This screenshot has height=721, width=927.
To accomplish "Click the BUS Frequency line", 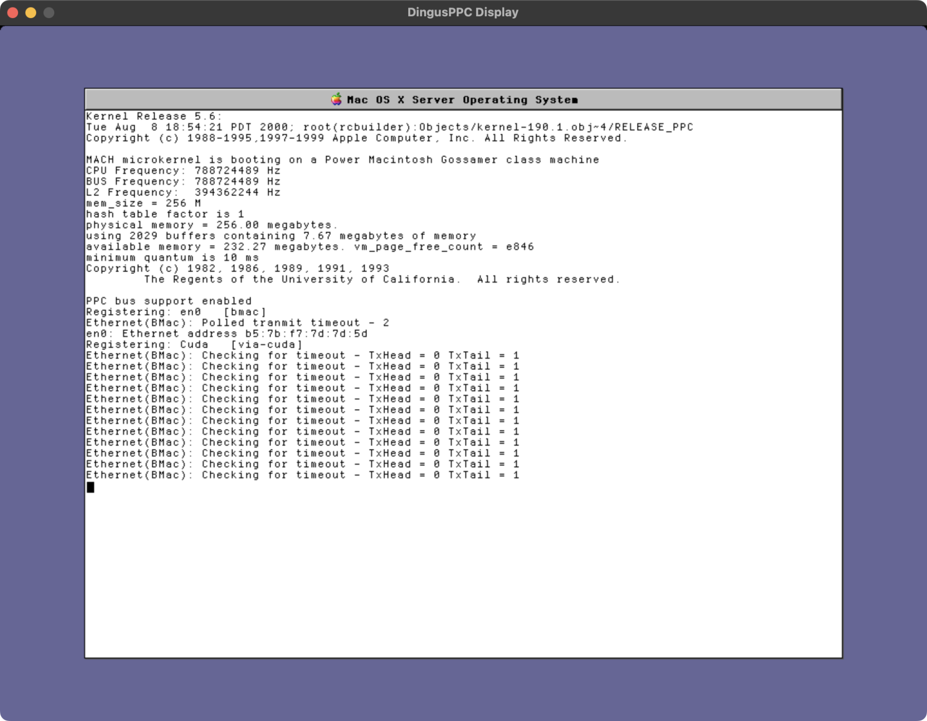I will coord(183,181).
